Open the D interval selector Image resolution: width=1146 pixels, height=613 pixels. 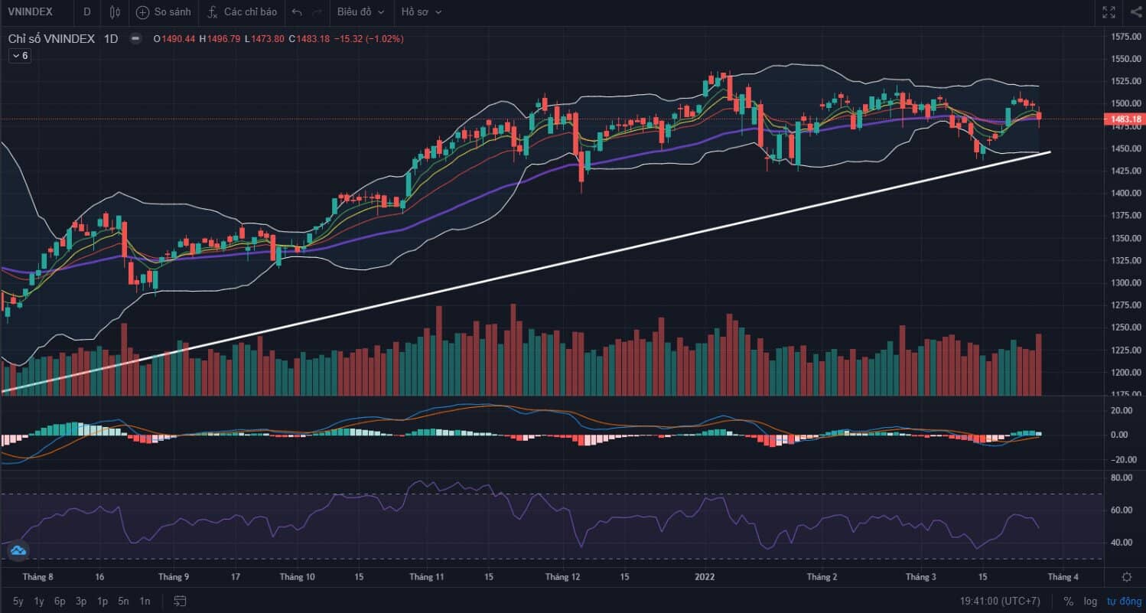[x=86, y=12]
